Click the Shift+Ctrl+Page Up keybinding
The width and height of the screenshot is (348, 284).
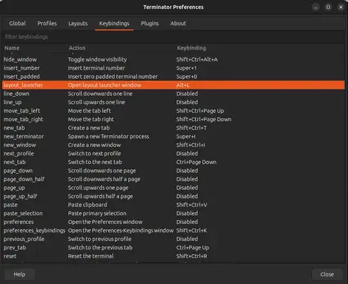tap(200, 111)
